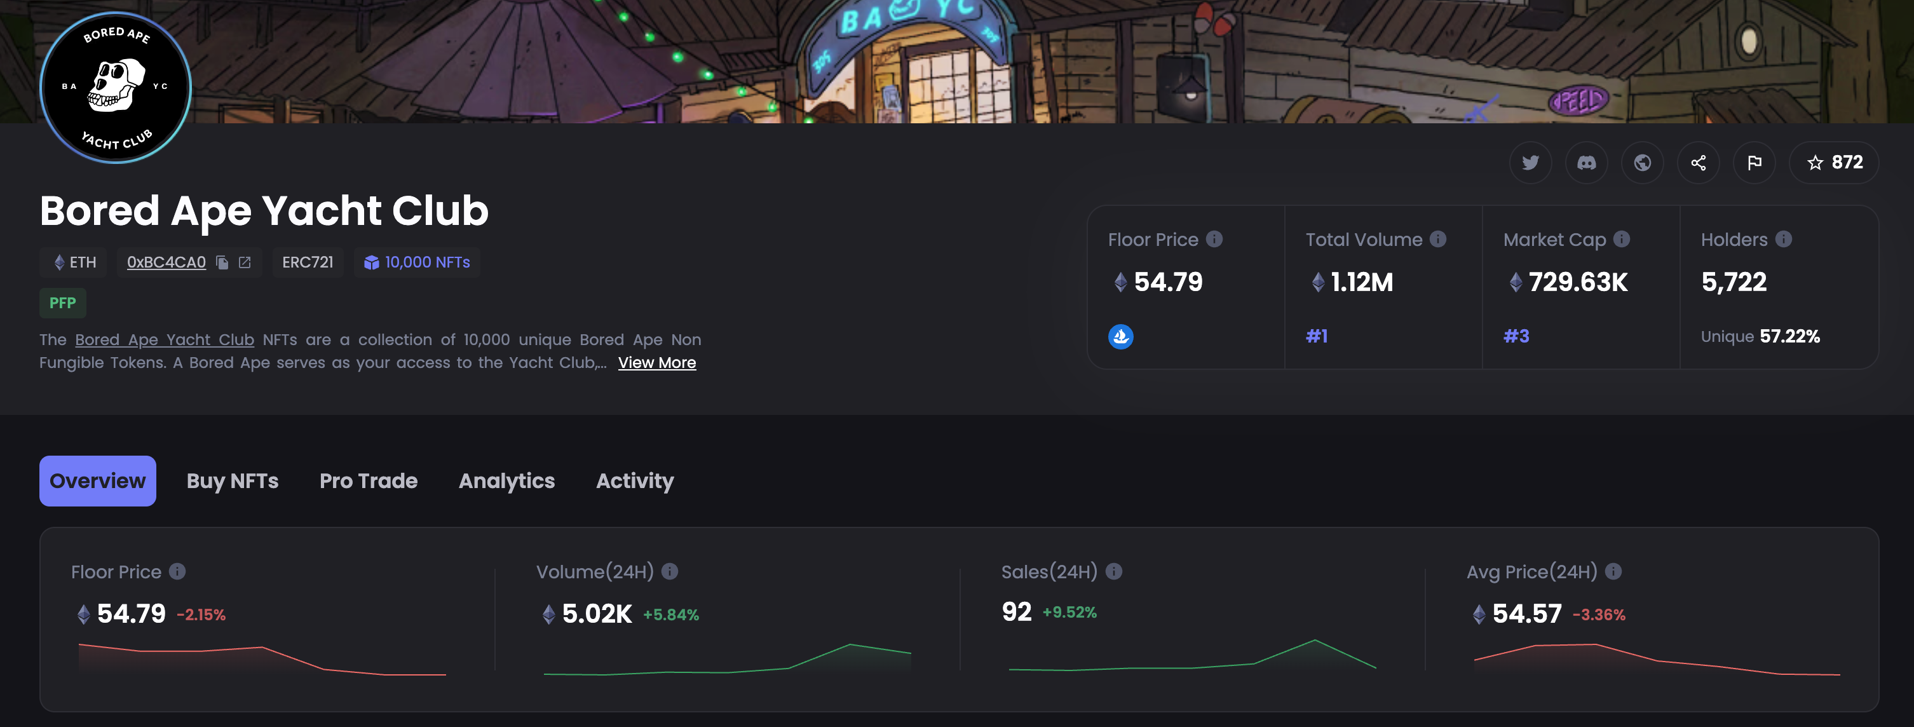Open contract in explorer via external-link icon

[245, 262]
